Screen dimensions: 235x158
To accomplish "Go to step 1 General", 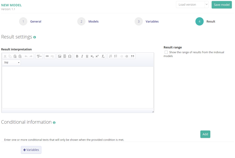I will point(23,21).
